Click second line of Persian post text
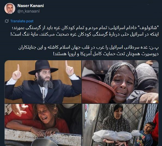The width and height of the screenshot is (162, 146). click(x=85, y=34)
